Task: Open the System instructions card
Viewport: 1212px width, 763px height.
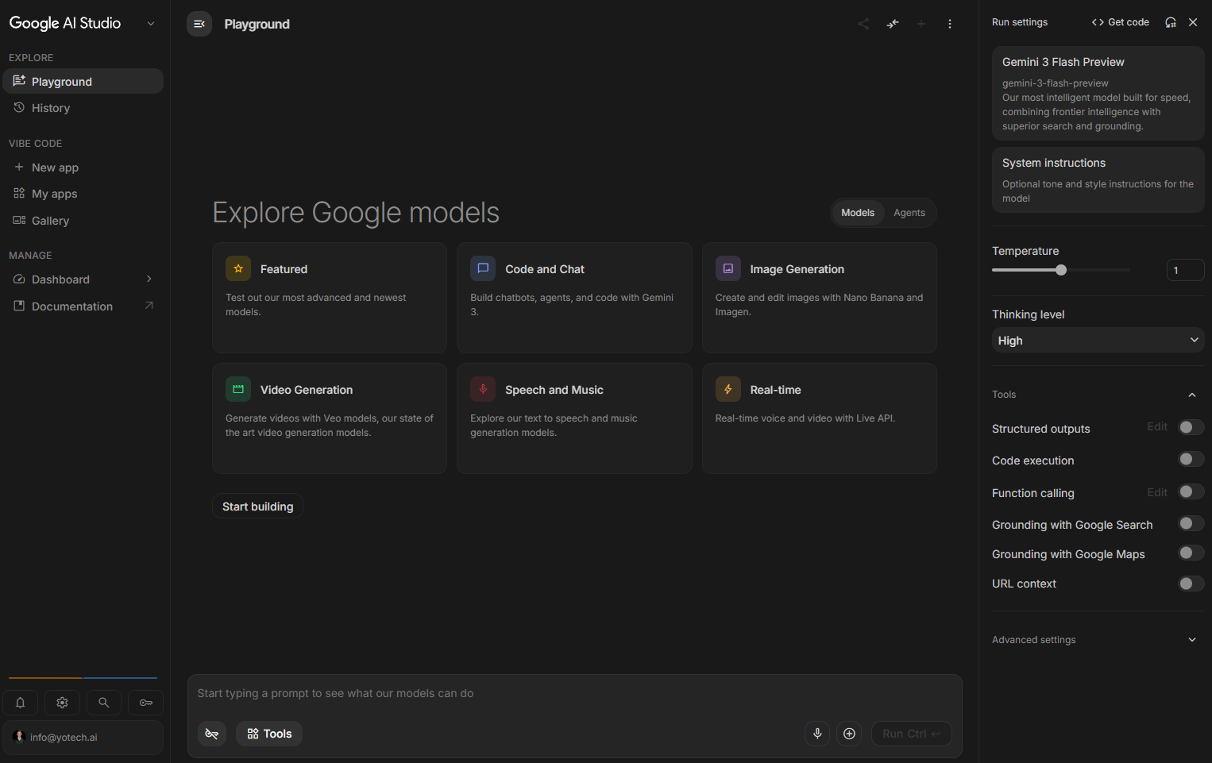Action: coord(1098,179)
